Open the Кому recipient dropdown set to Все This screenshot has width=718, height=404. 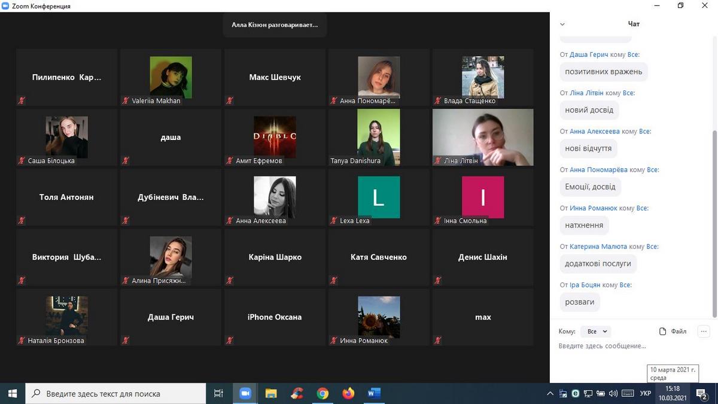tap(597, 331)
